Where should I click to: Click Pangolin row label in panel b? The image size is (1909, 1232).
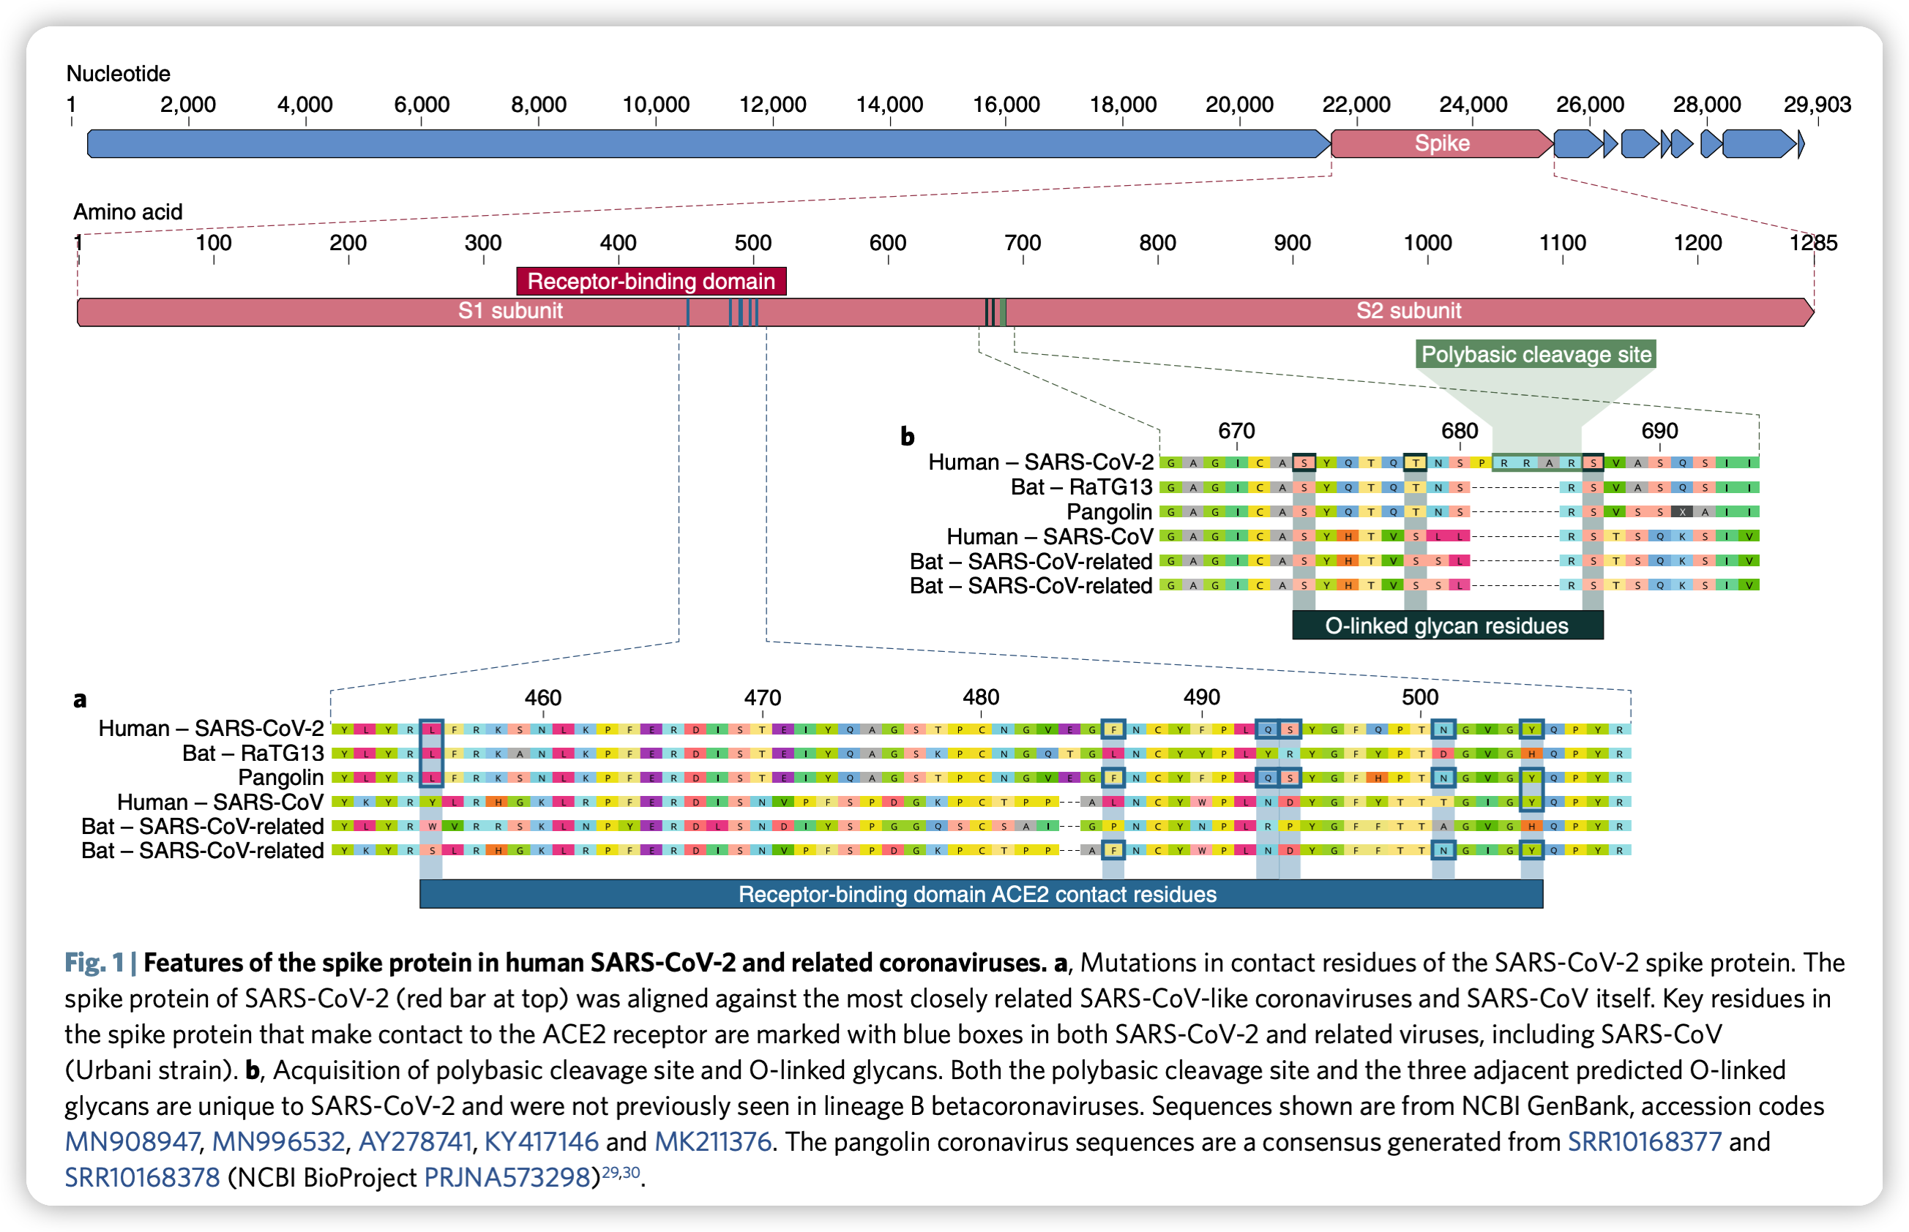pos(1110,512)
